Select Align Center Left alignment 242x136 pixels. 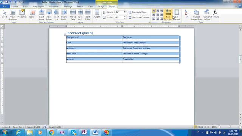154,15
